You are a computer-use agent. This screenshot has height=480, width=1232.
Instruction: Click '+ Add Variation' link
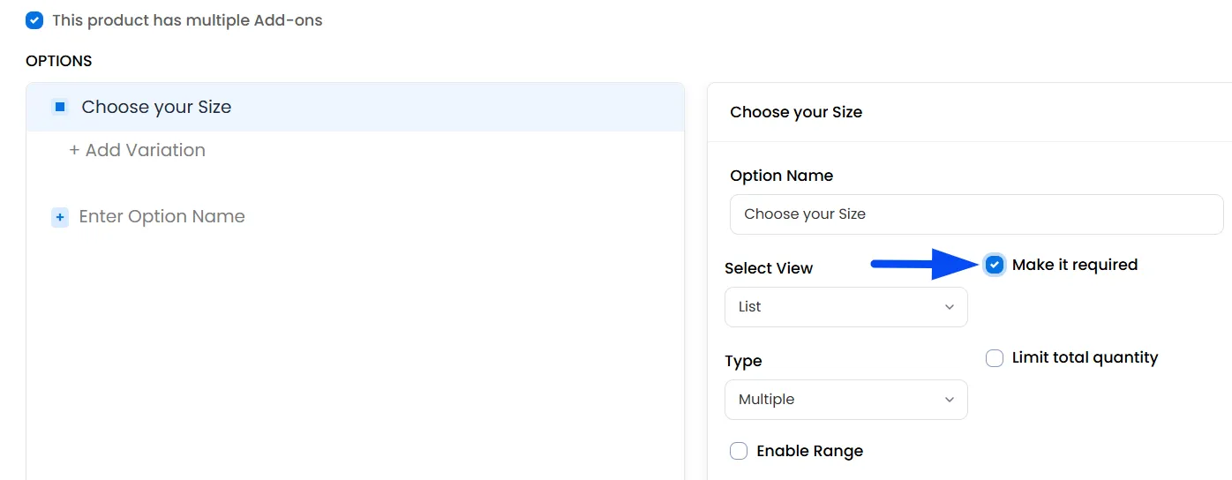click(x=137, y=150)
